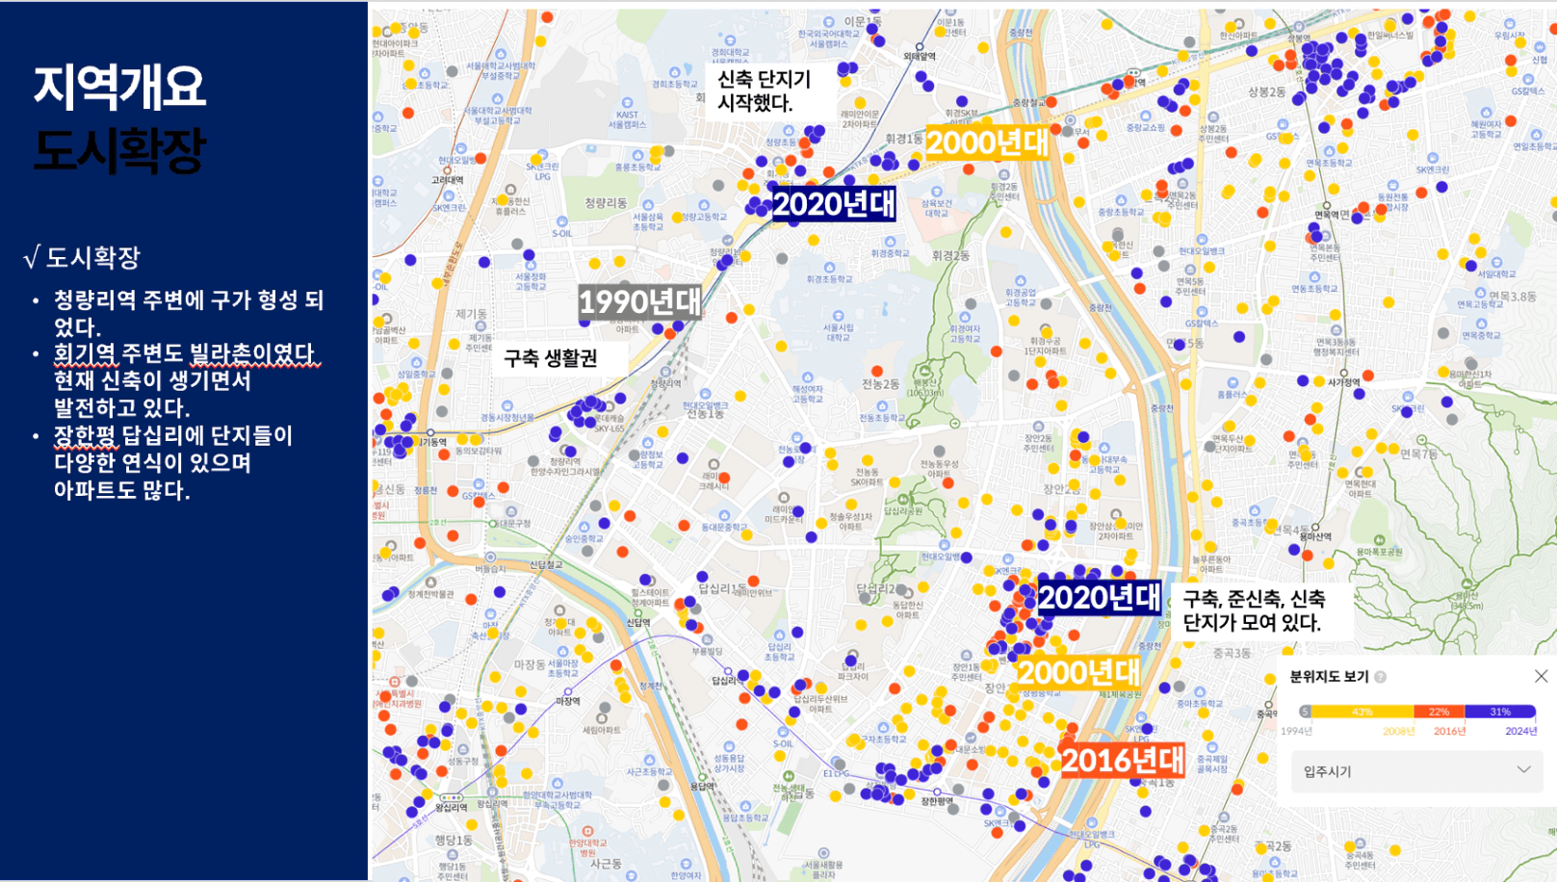This screenshot has width=1557, height=882.
Task: Click the 답십리공원 park icon
Action: (x=903, y=500)
